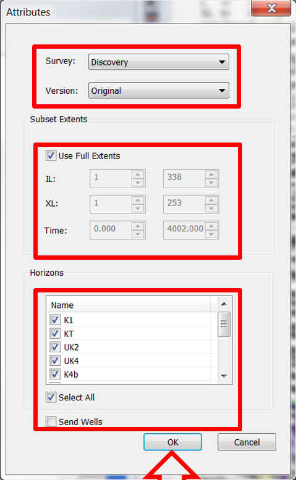Uncheck the K1 horizon checkbox
The width and height of the screenshot is (296, 480).
click(x=55, y=320)
